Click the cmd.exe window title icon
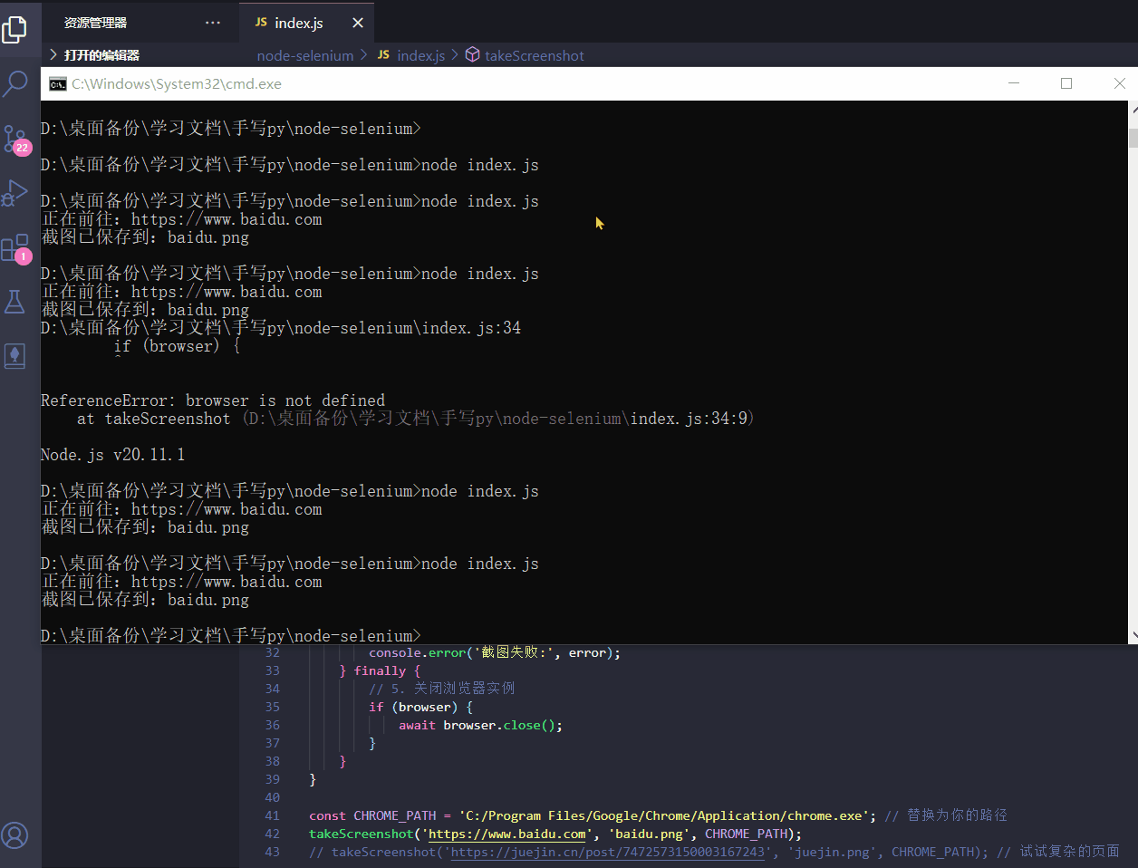The image size is (1138, 868). 58,83
